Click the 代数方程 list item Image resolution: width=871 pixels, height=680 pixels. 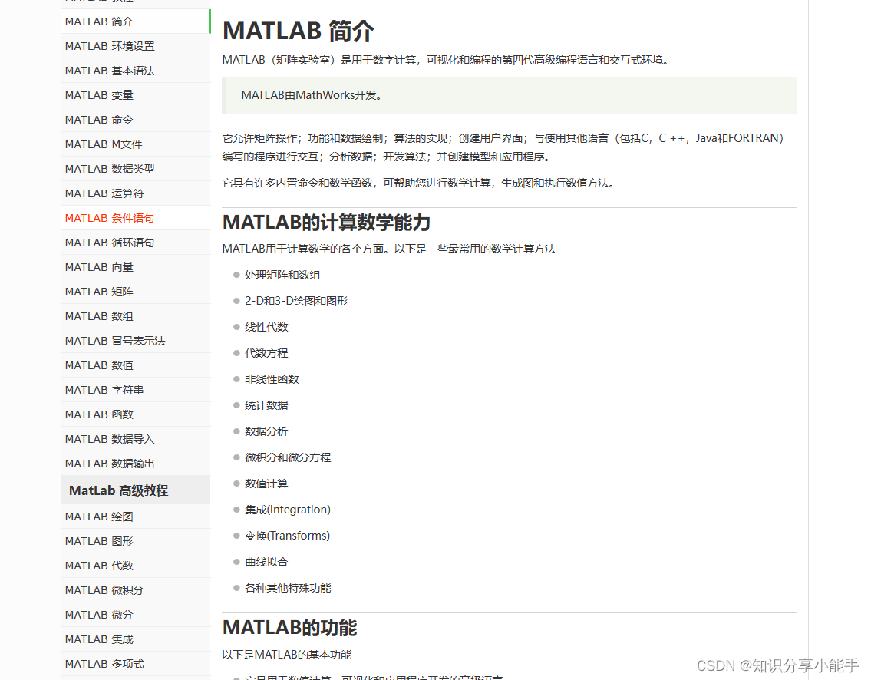(x=266, y=353)
